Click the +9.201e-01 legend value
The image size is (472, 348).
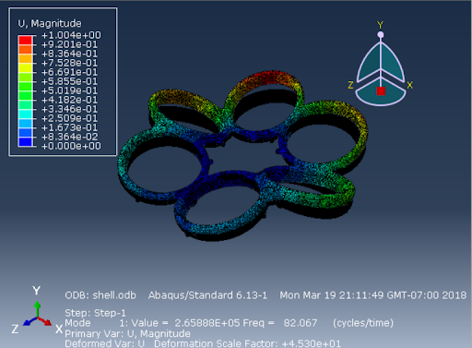(x=69, y=44)
